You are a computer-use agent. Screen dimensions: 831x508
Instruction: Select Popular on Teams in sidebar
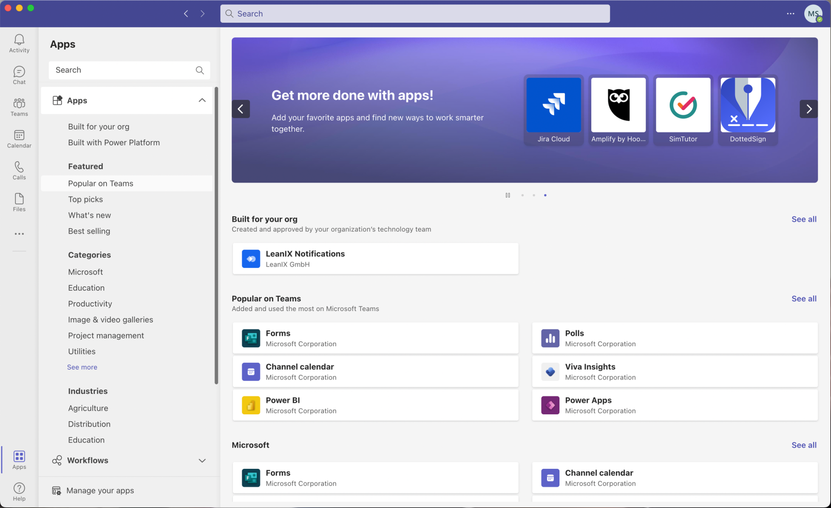tap(127, 184)
